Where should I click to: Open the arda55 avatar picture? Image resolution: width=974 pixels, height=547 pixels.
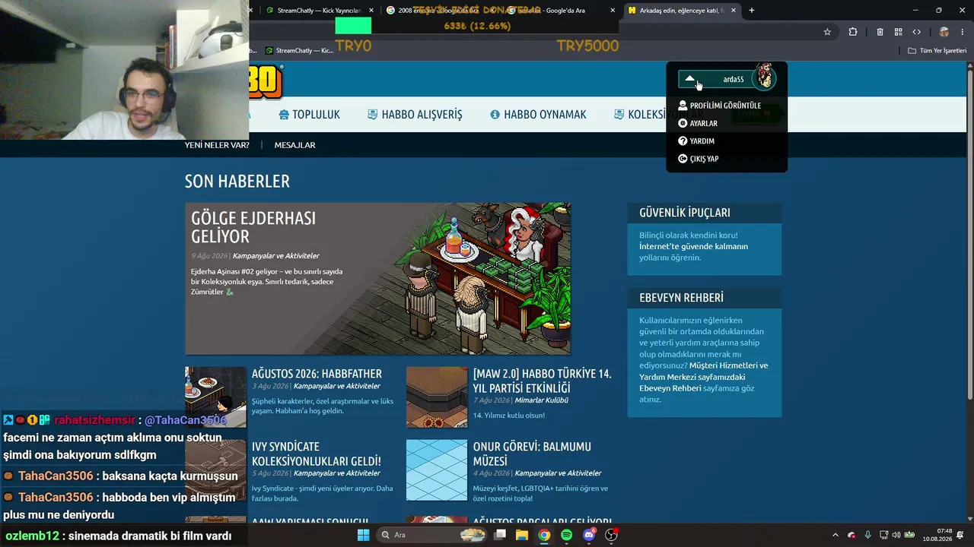[764, 77]
